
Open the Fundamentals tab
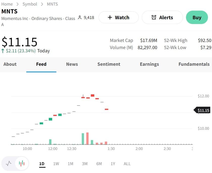[x=194, y=64]
